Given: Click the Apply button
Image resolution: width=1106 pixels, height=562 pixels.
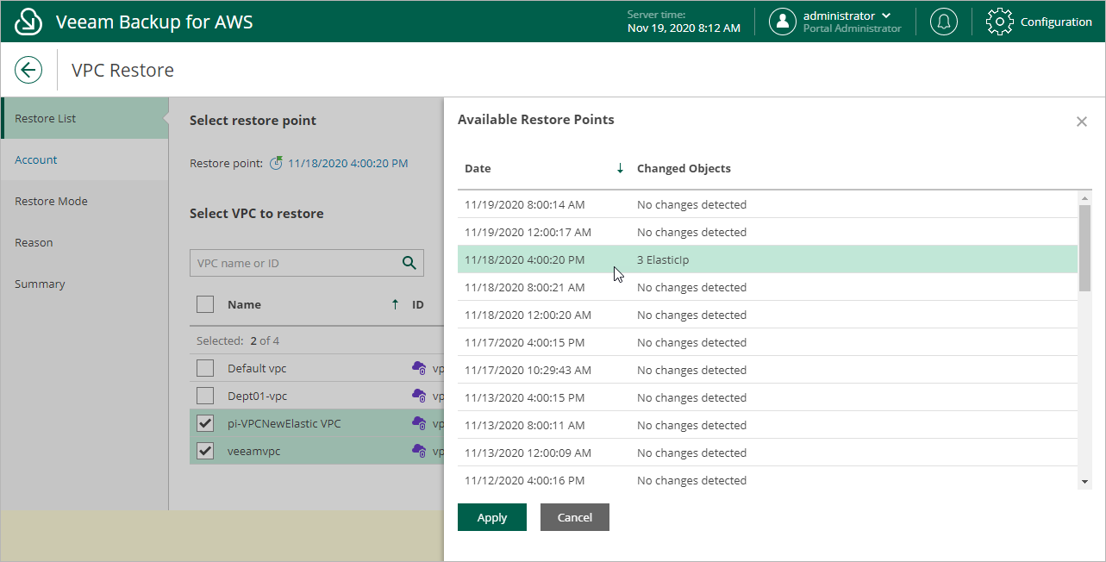Looking at the screenshot, I should pyautogui.click(x=492, y=517).
